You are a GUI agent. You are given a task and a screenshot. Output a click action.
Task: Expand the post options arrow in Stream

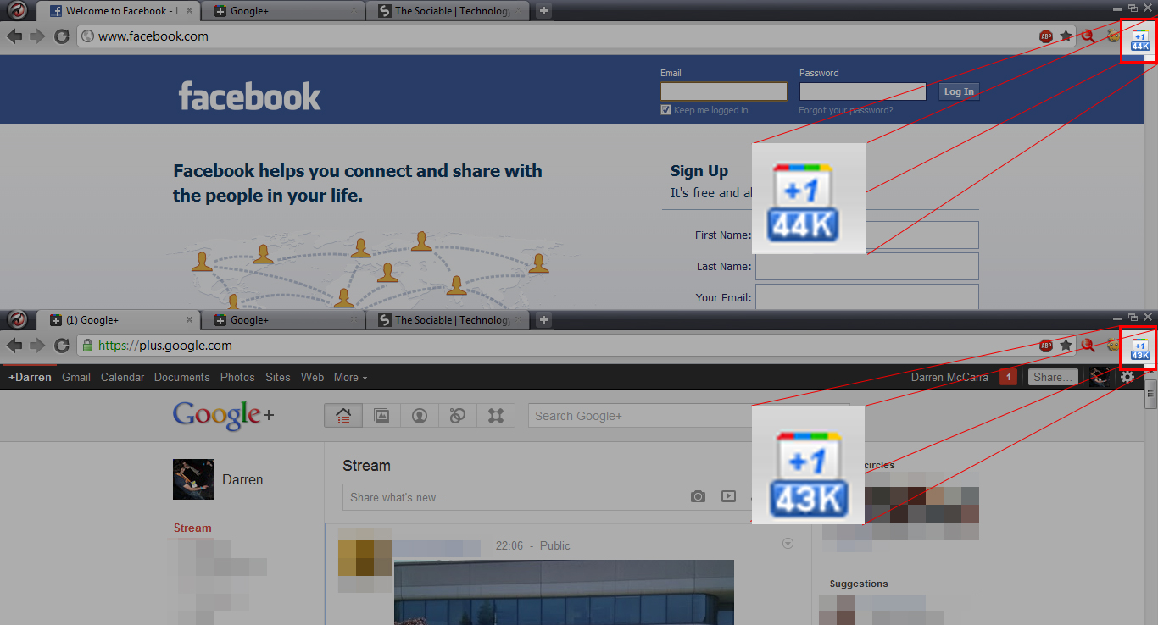(x=788, y=544)
